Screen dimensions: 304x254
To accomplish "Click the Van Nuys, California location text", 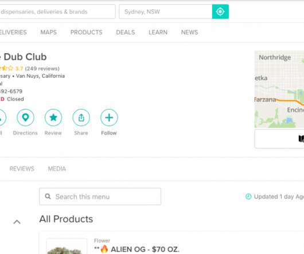I will click(x=40, y=76).
